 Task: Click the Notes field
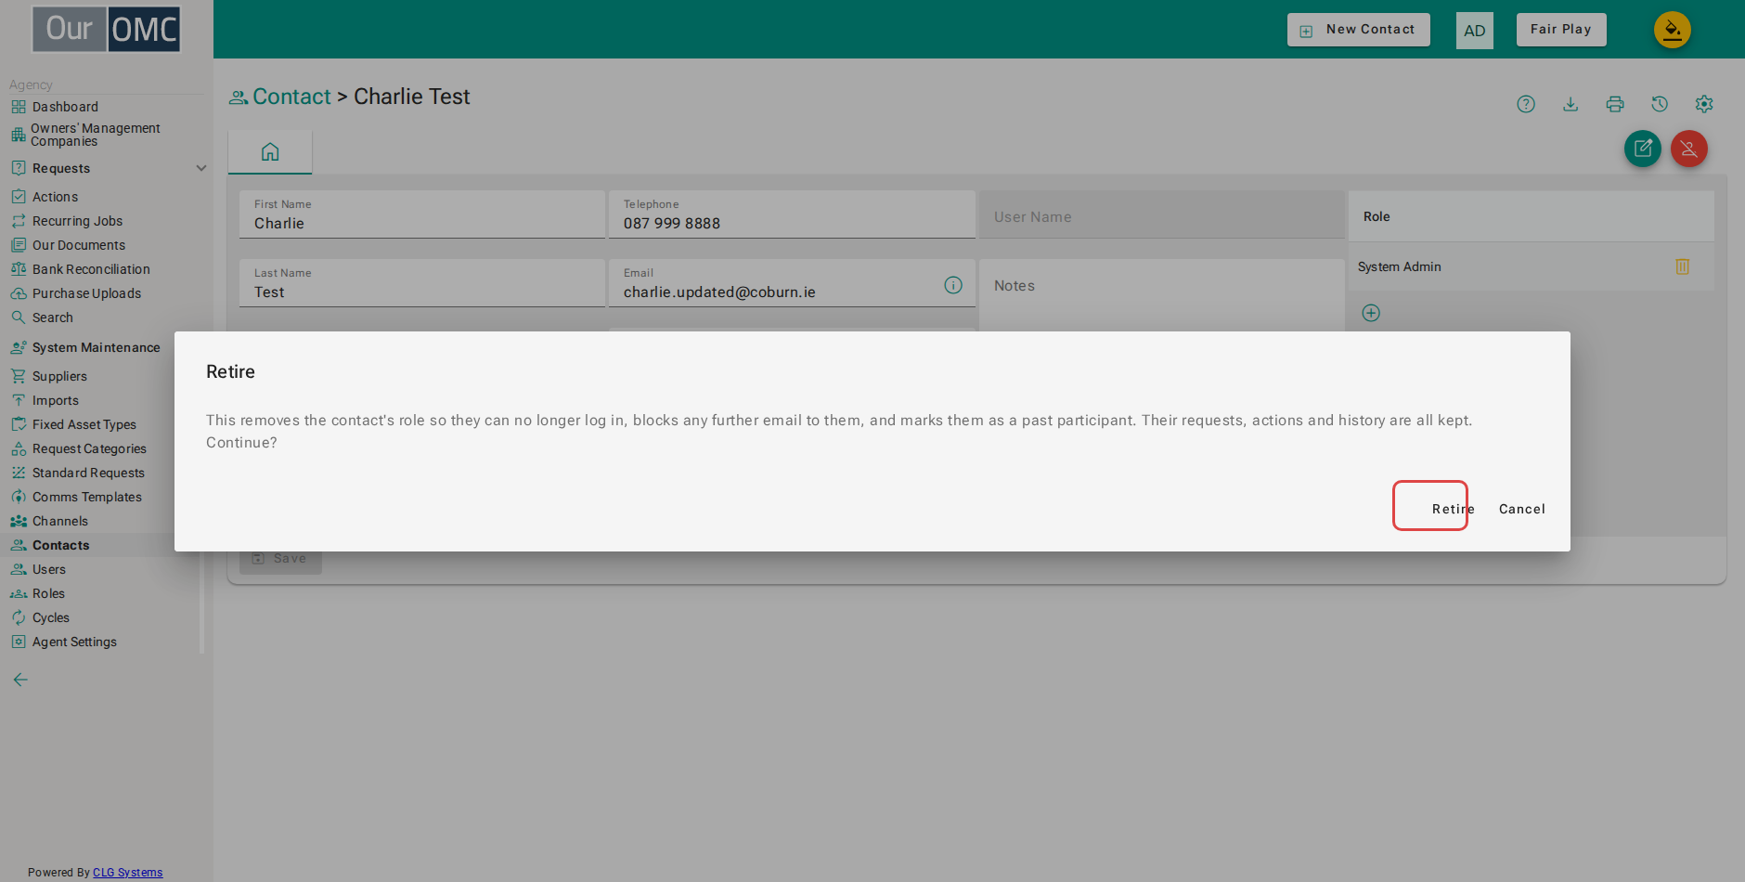click(x=1161, y=295)
